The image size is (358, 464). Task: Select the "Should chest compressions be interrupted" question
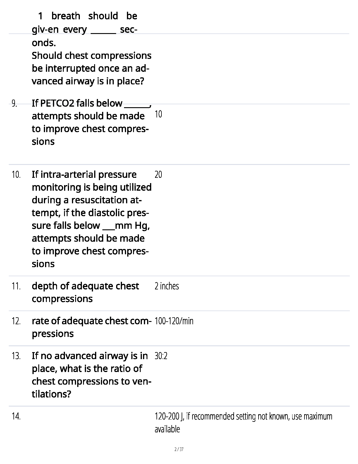(91, 68)
